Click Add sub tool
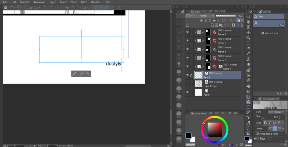 [x=269, y=33]
